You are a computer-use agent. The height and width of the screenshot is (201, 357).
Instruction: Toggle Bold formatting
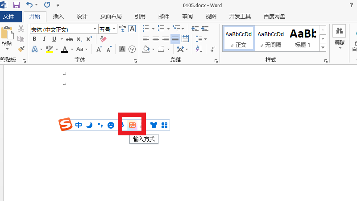click(x=34, y=39)
